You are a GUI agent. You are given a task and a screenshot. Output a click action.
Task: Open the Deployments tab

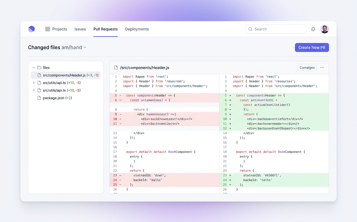coord(137,29)
